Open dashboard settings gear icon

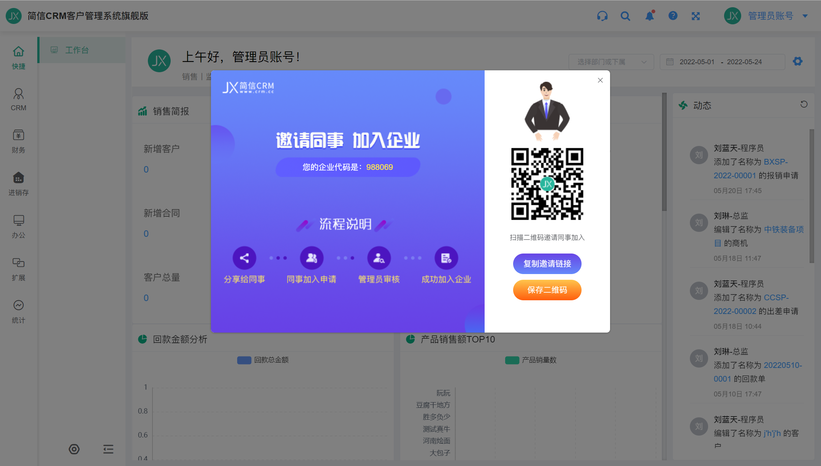[x=797, y=61]
